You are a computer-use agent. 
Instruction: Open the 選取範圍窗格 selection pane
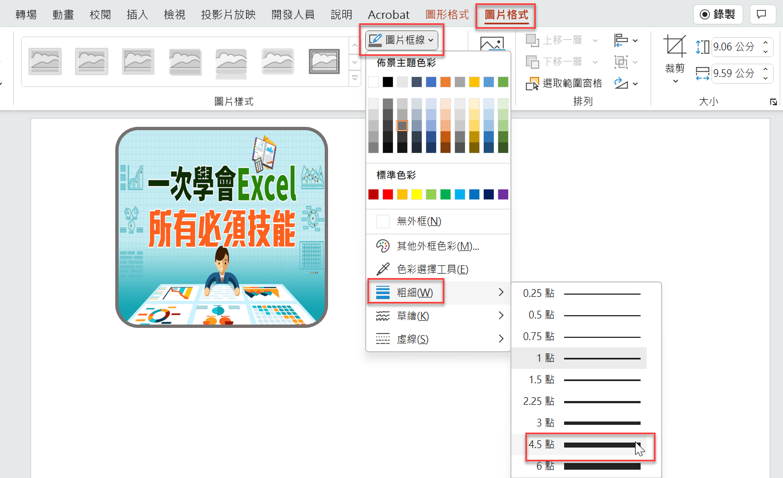click(564, 83)
